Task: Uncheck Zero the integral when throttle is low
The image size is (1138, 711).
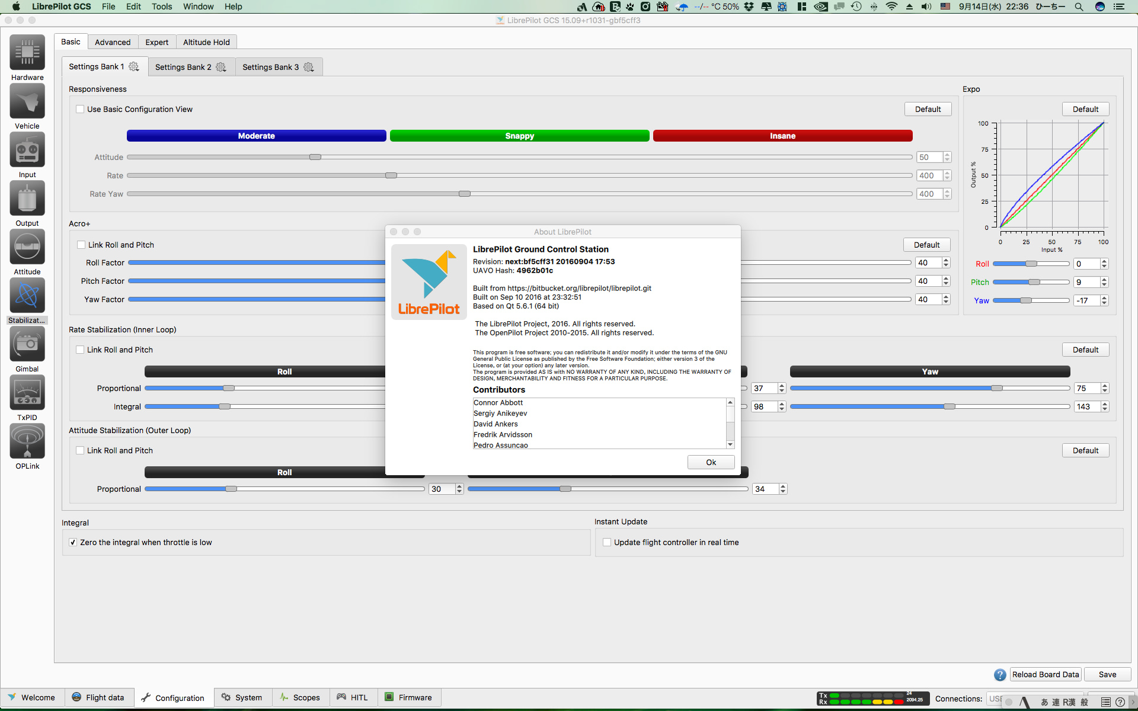Action: (73, 542)
